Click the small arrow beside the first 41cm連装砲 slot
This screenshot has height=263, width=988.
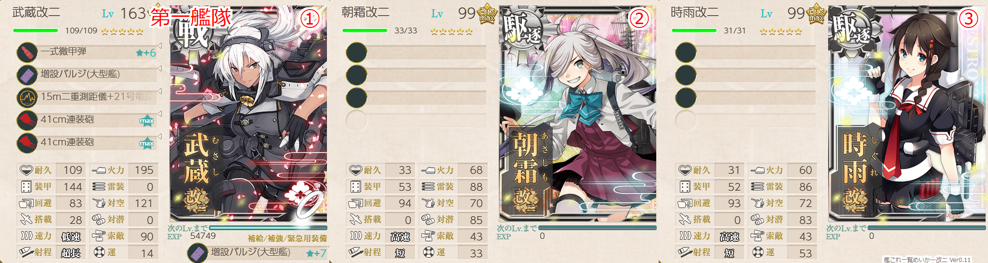tap(159, 114)
